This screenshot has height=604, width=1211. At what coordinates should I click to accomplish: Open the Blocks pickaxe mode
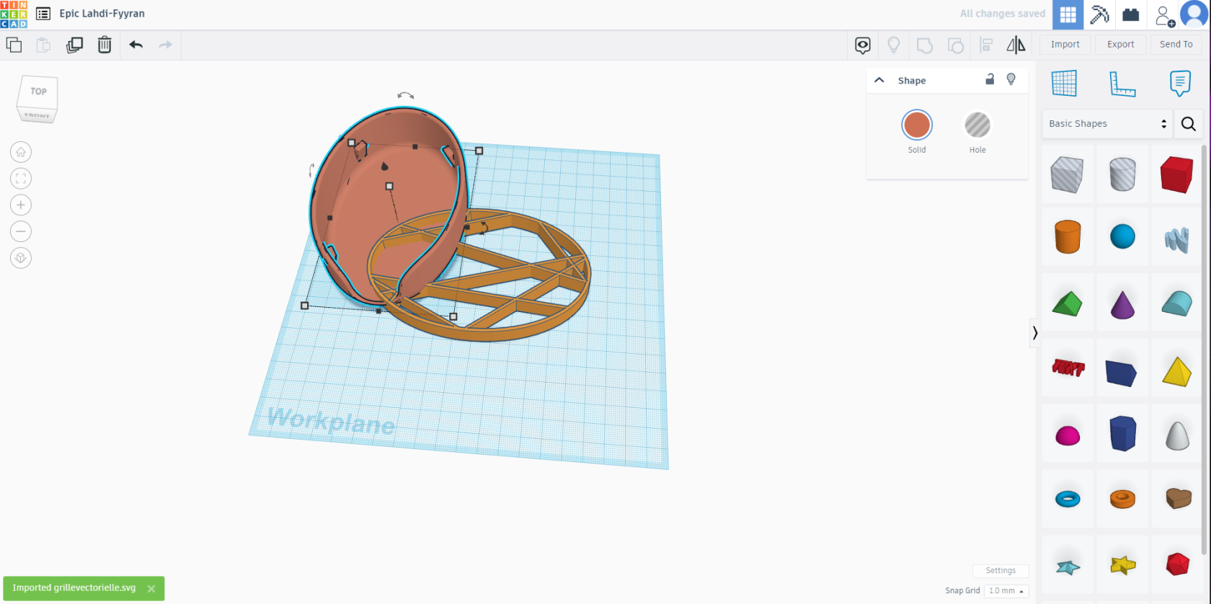(x=1099, y=14)
